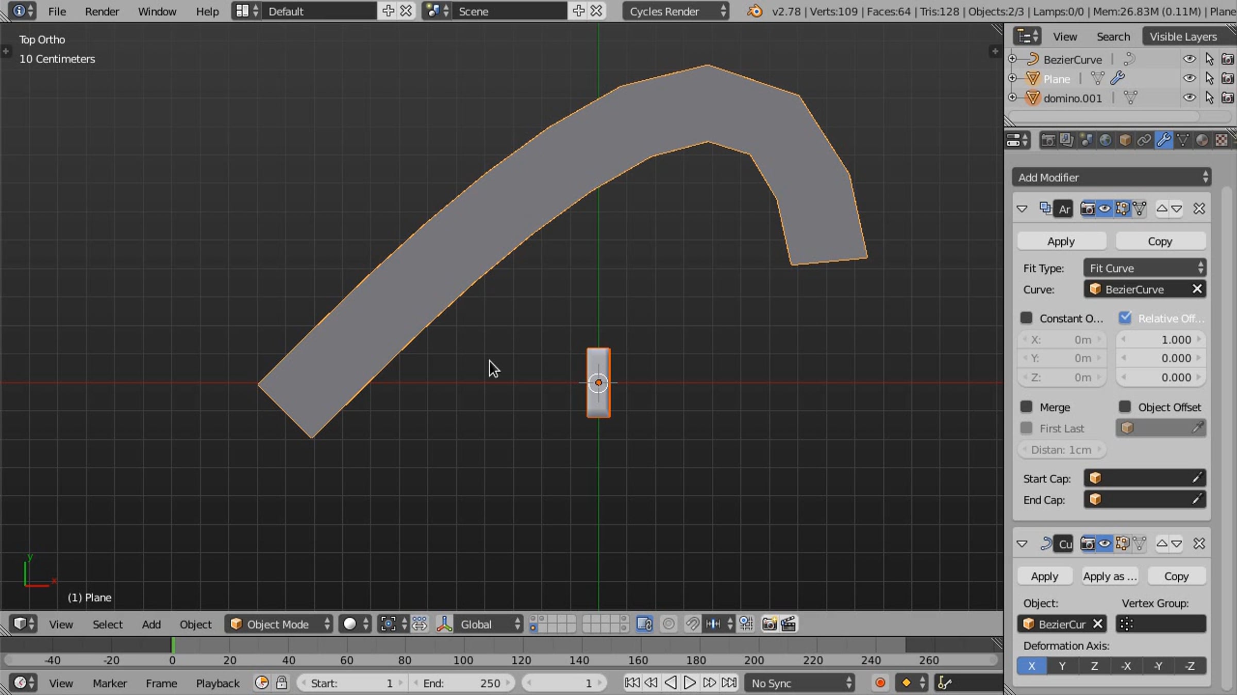Open the 3D view Object menu

pyautogui.click(x=195, y=624)
